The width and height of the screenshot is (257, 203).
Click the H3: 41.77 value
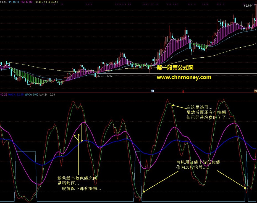(39, 2)
